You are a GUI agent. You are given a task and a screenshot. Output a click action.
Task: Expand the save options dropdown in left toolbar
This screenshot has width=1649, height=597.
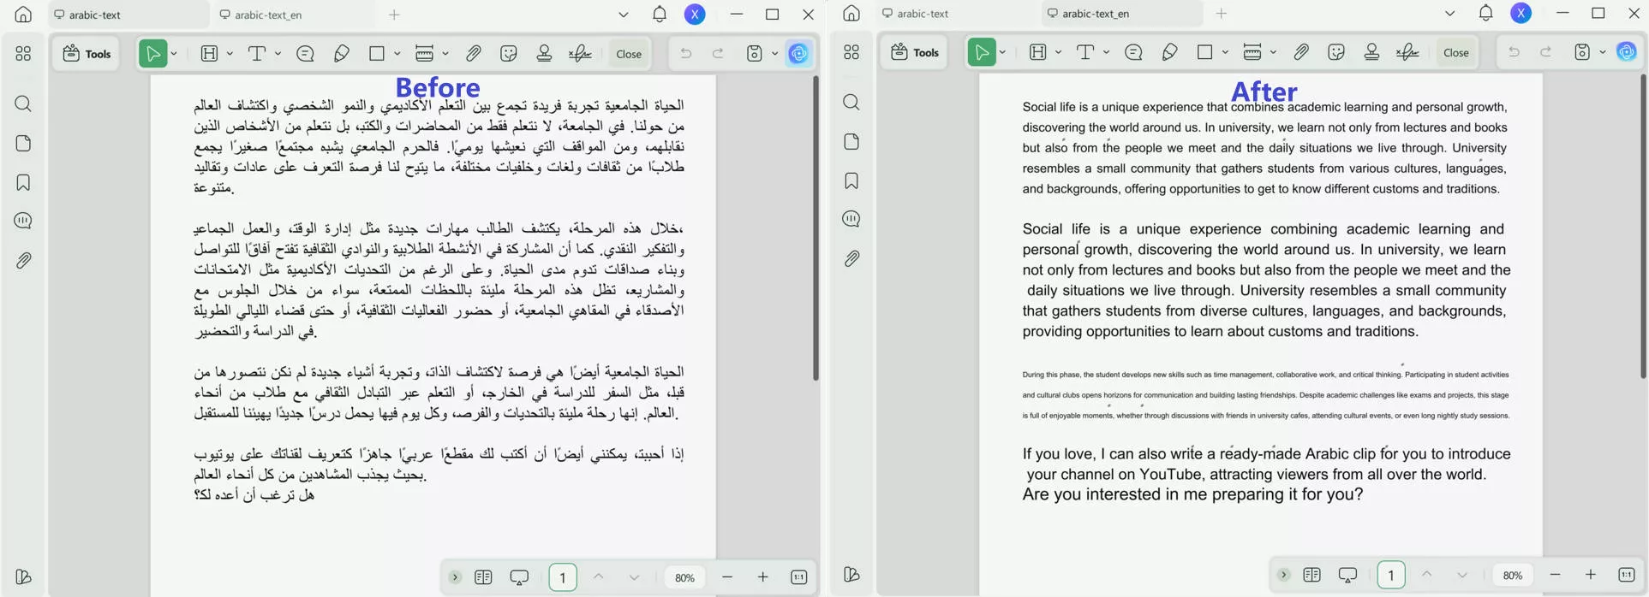tap(774, 54)
